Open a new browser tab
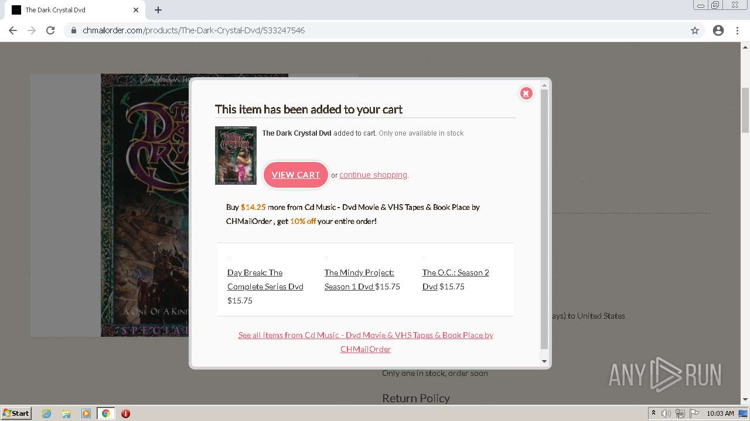Viewport: 750px width, 421px height. (x=158, y=10)
